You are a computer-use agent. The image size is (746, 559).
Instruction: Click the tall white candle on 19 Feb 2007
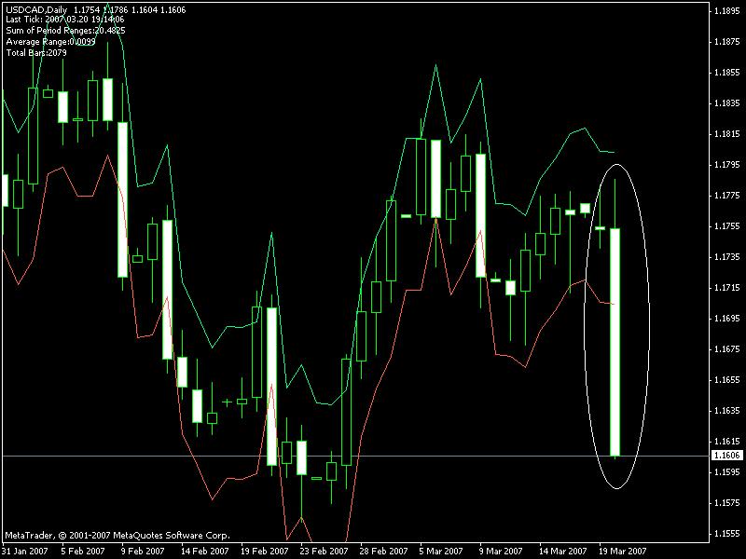[271, 386]
